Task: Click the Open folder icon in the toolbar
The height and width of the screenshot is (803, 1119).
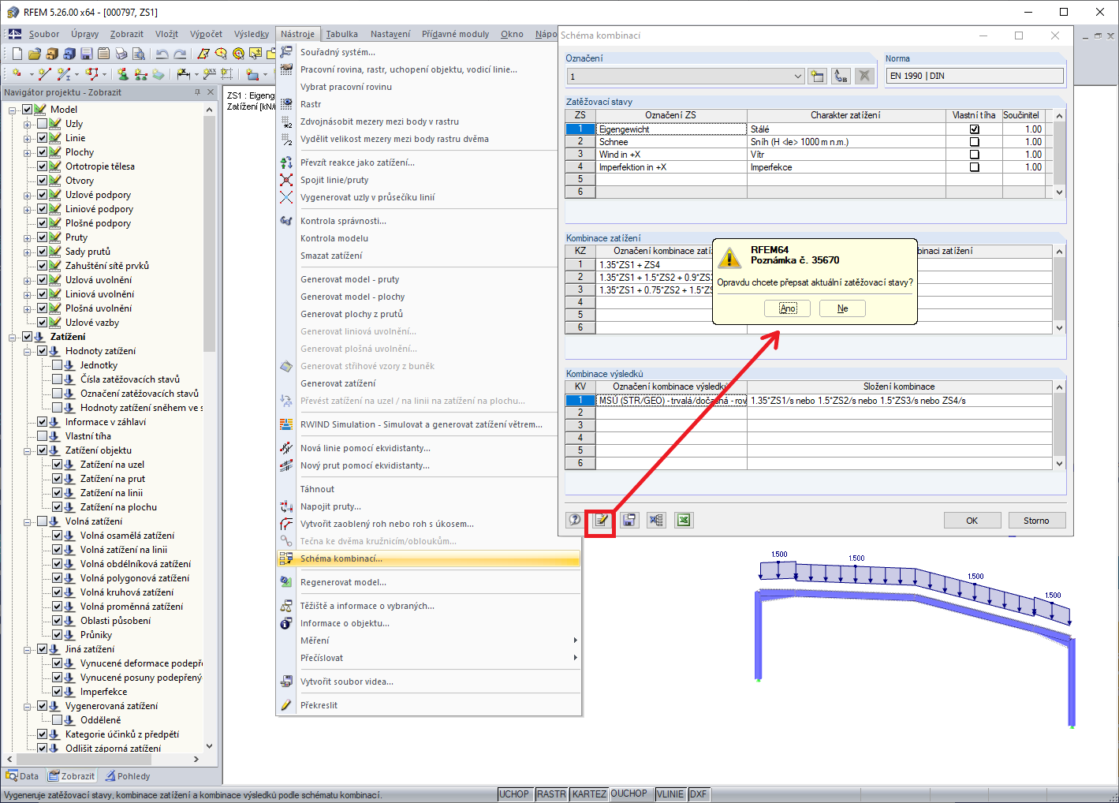Action: [x=34, y=54]
